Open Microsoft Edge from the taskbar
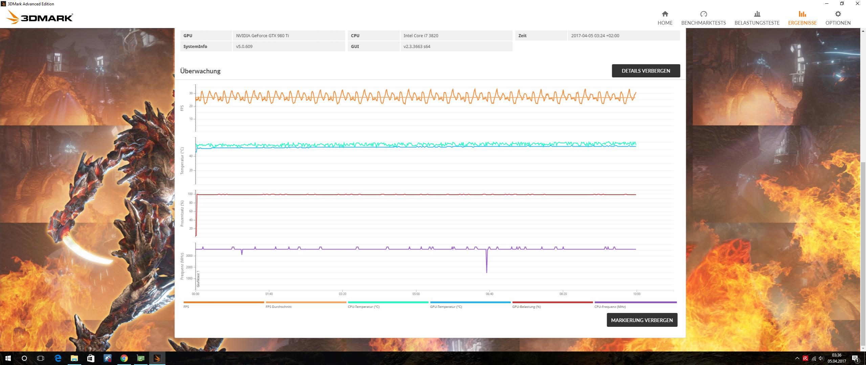The image size is (866, 365). [x=58, y=358]
